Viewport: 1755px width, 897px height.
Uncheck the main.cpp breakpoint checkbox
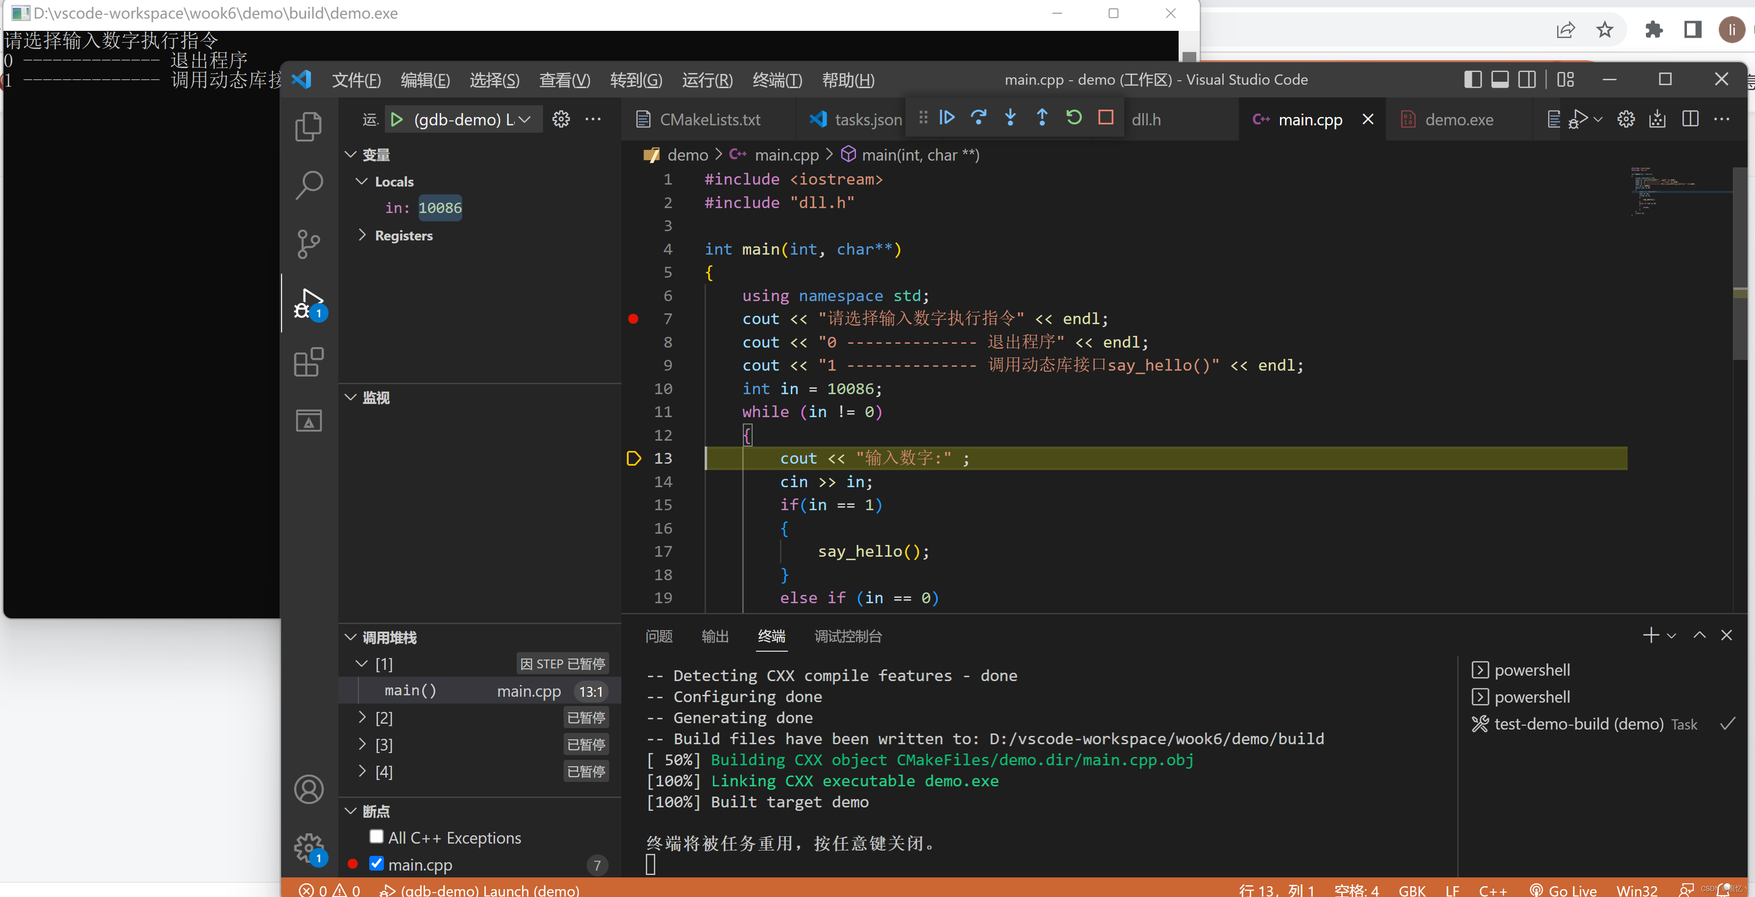point(376,864)
